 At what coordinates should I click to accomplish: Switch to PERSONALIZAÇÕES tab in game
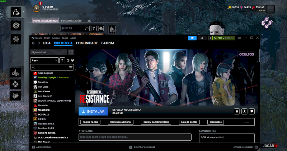pyautogui.click(x=71, y=21)
